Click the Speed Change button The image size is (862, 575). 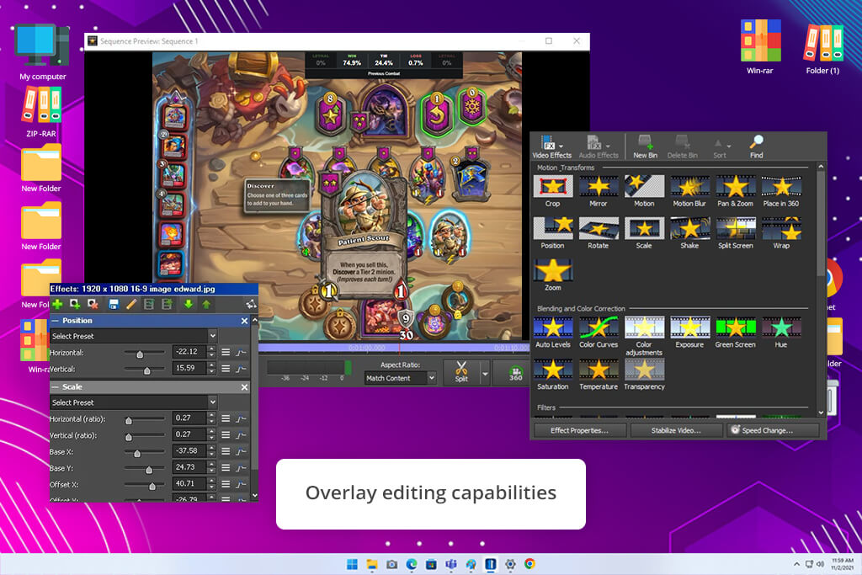click(x=773, y=430)
